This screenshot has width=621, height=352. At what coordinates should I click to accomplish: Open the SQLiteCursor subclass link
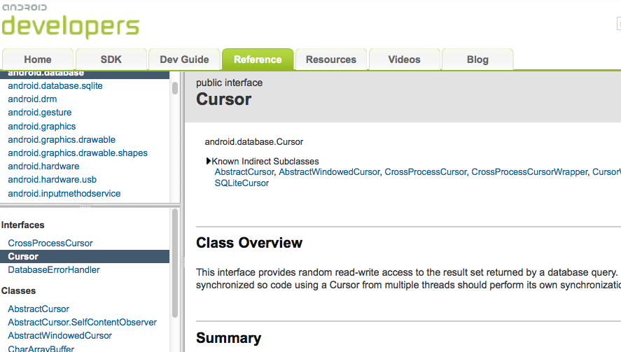tap(242, 183)
